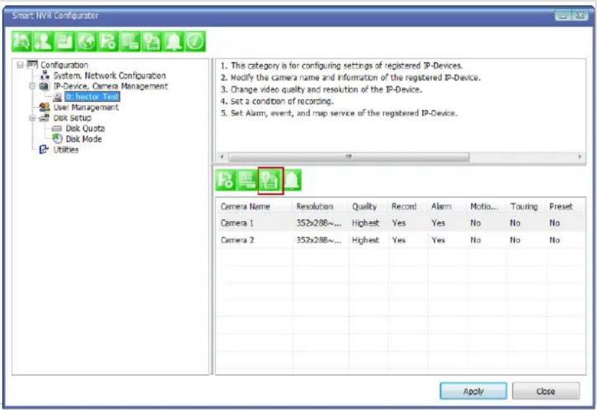
Task: Open Disk Quota settings
Action: (85, 128)
